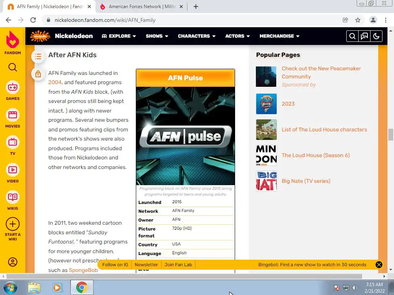This screenshot has width=394, height=295.
Task: Go back in browser
Action: pyautogui.click(x=8, y=20)
